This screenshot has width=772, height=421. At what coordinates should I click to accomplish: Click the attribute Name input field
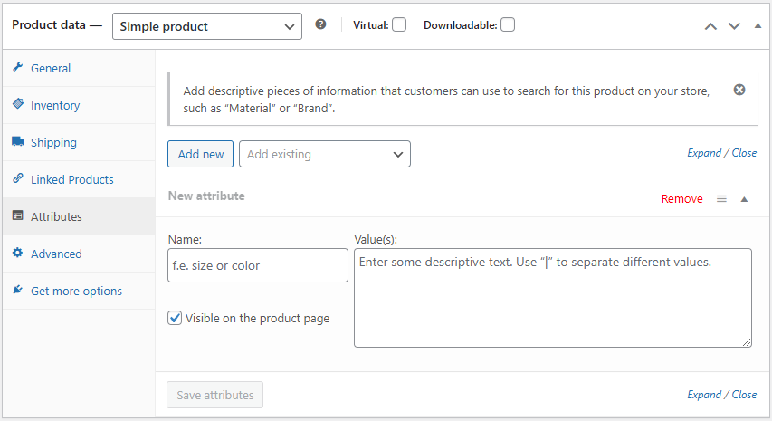(258, 265)
